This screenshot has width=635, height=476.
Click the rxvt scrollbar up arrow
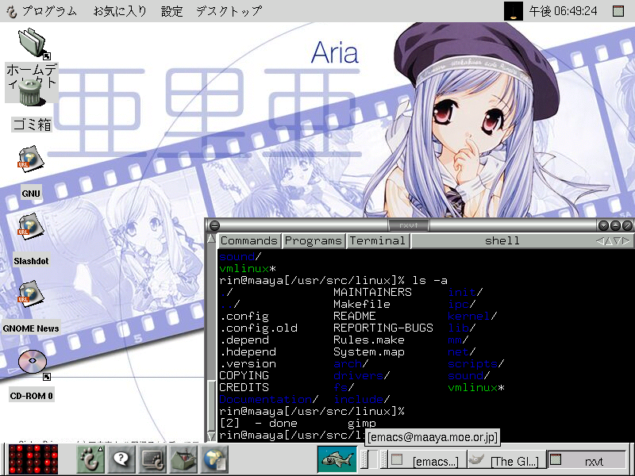pos(211,239)
